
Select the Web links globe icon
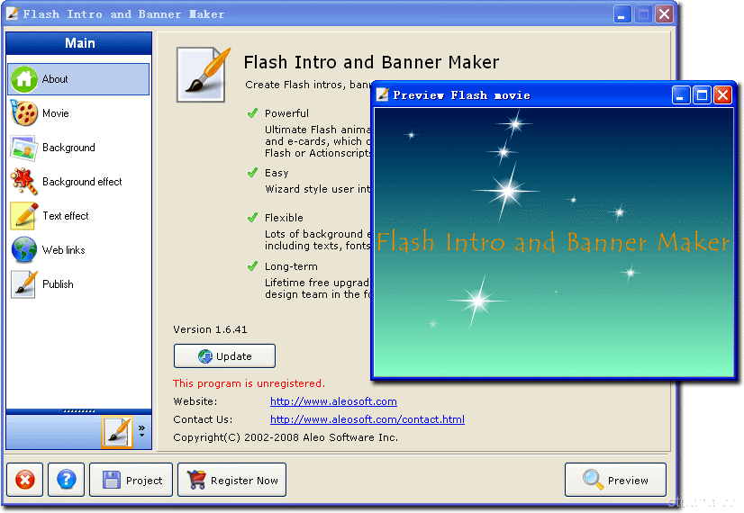(x=24, y=250)
